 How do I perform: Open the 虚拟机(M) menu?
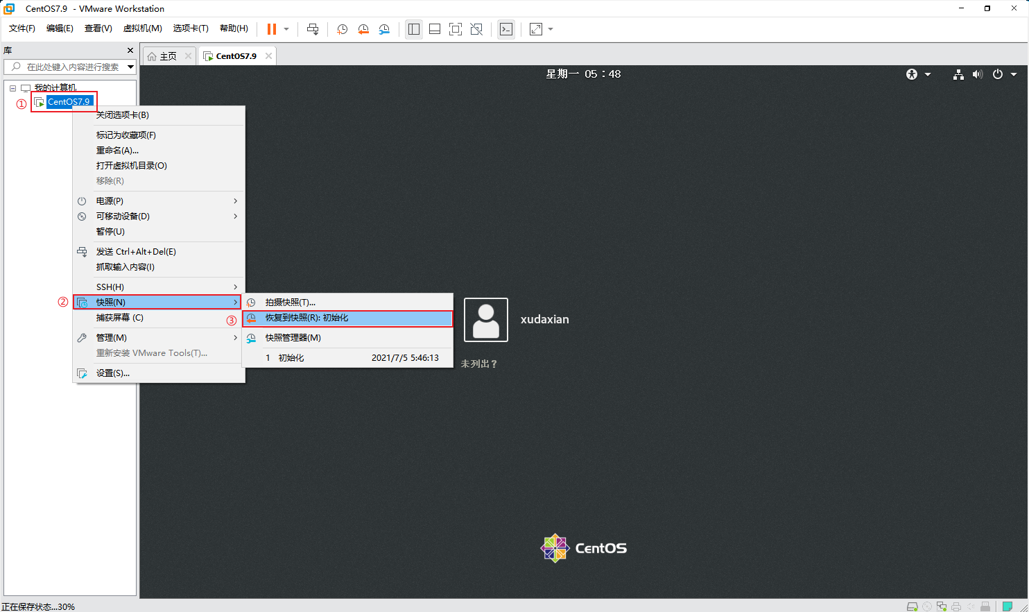142,28
